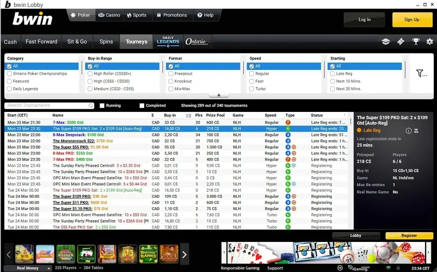Toggle the All checkbox under Category
The width and height of the screenshot is (437, 272).
click(x=9, y=66)
